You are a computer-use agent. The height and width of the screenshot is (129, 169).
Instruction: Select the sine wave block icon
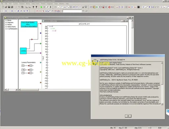click(x=68, y=7)
